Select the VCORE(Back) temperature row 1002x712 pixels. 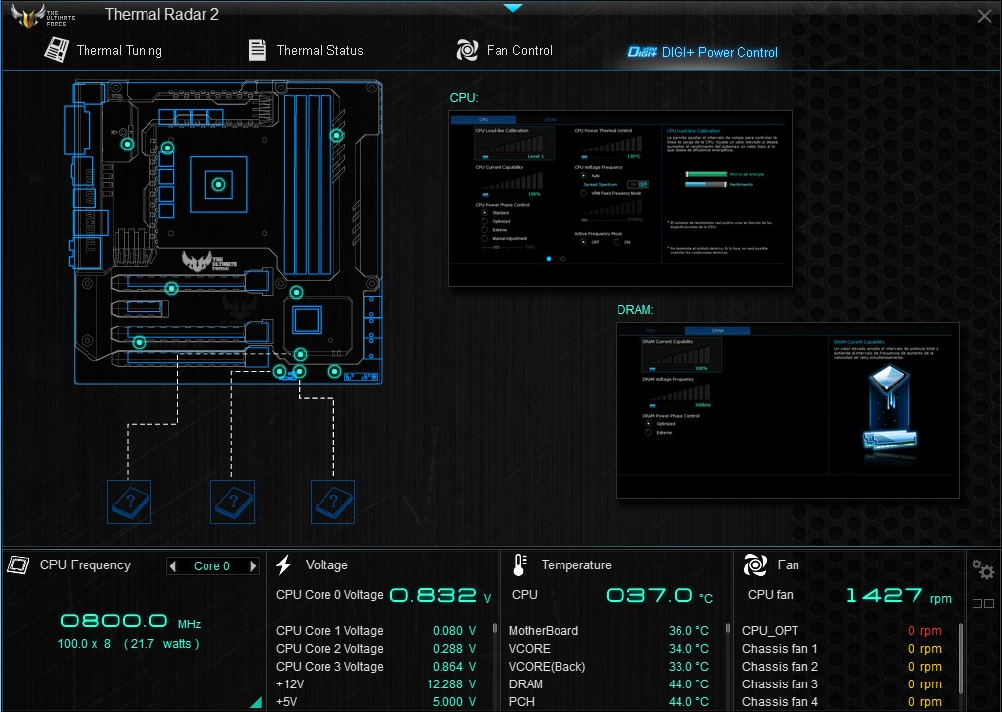[x=609, y=667]
